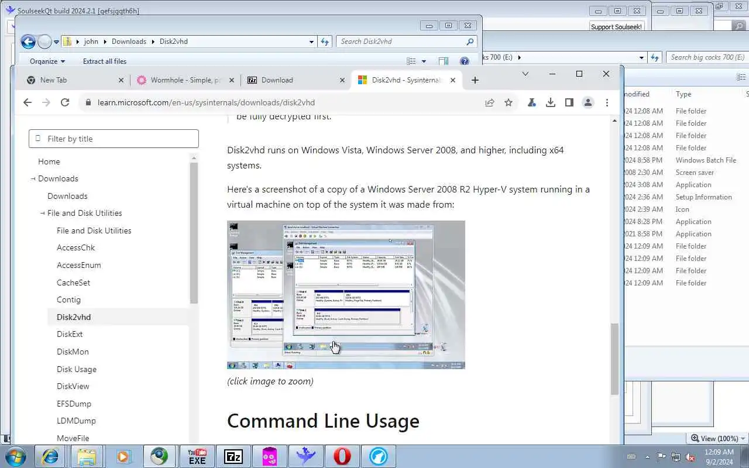
Task: Change view icon in Disk2vhd Explorer
Action: click(x=411, y=61)
